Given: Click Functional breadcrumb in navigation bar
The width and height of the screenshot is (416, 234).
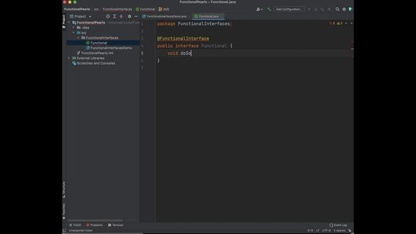Looking at the screenshot, I should click(x=146, y=9).
